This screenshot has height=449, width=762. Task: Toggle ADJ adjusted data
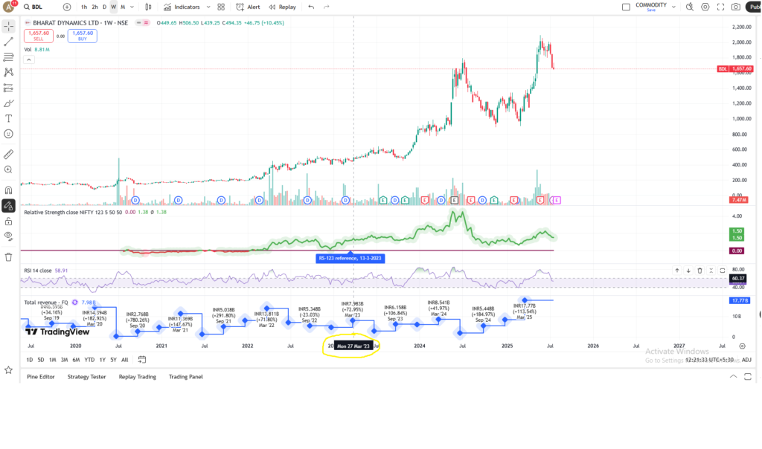(746, 360)
